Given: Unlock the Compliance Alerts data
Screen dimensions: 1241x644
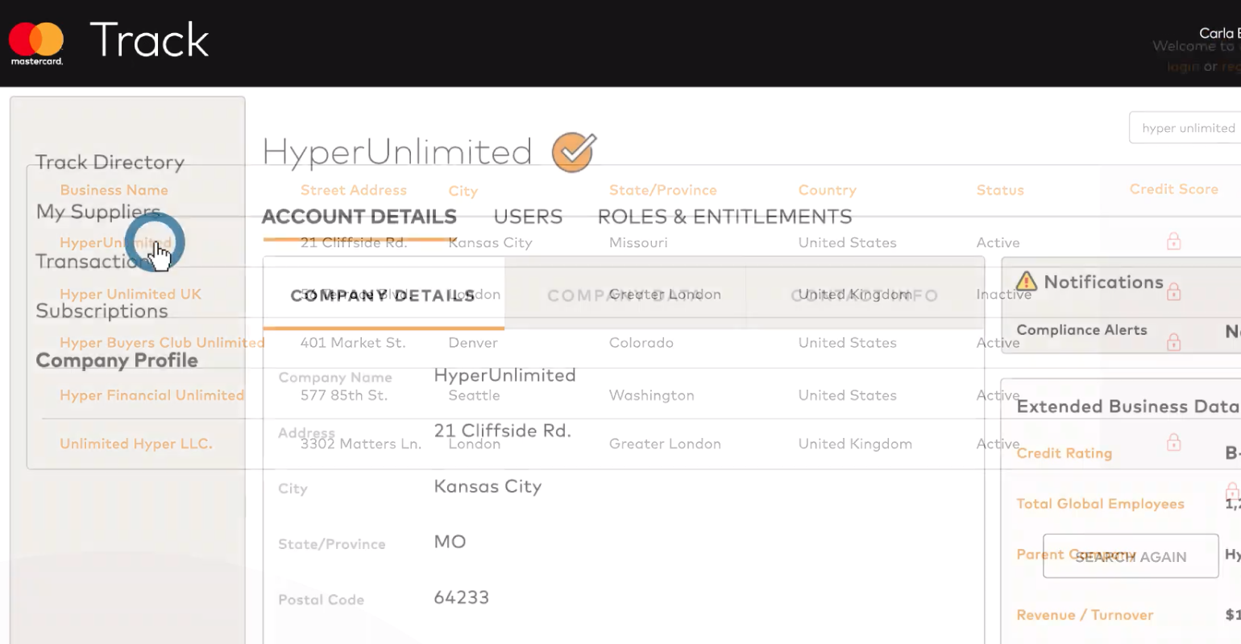Looking at the screenshot, I should click(x=1174, y=342).
